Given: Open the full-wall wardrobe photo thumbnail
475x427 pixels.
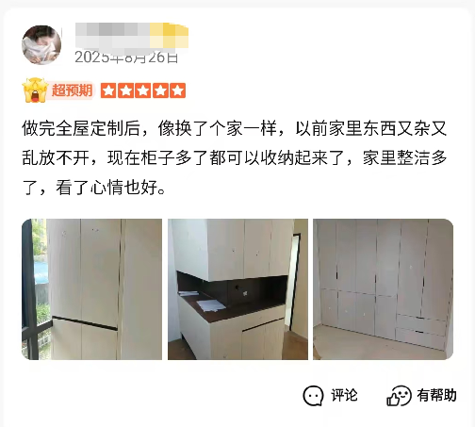Looking at the screenshot, I should pos(384,289).
